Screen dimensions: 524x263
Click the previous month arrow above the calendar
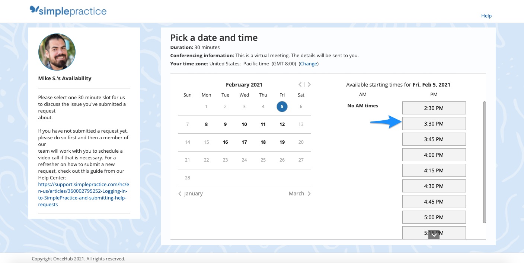300,84
